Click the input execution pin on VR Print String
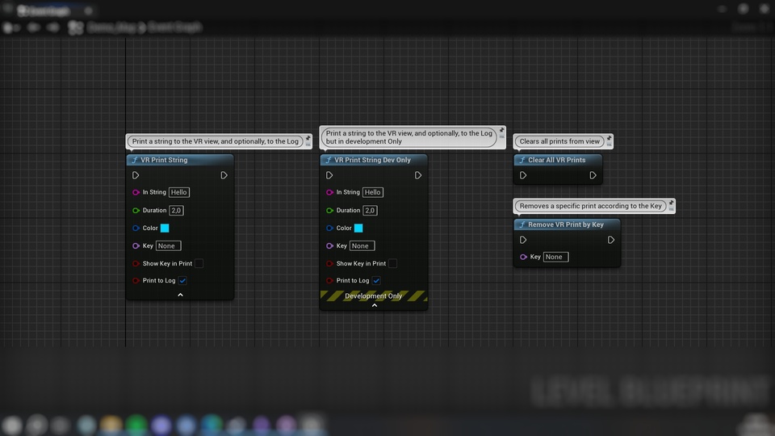The height and width of the screenshot is (436, 775). [x=136, y=175]
